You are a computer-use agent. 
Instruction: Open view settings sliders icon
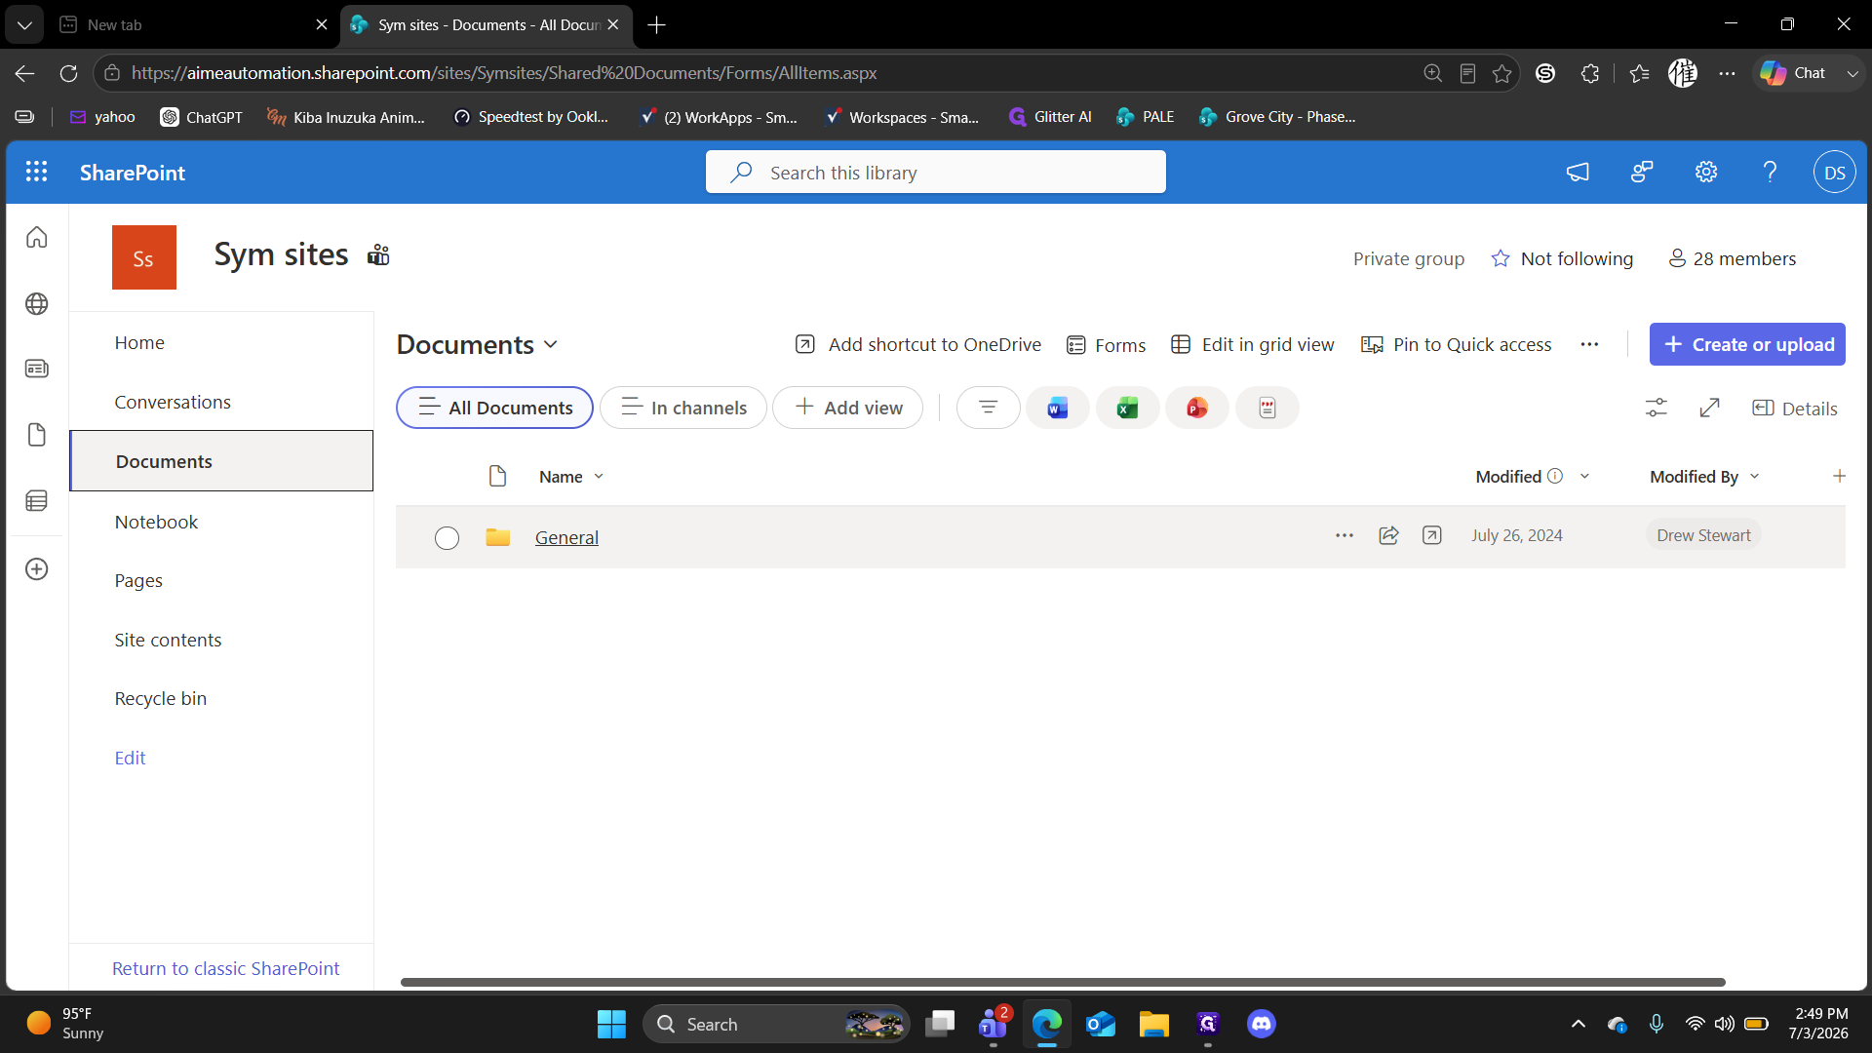point(1657,408)
